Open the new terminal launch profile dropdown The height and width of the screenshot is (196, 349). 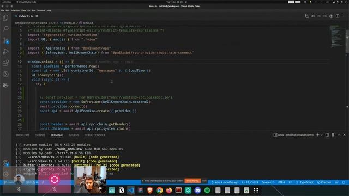tap(321, 135)
